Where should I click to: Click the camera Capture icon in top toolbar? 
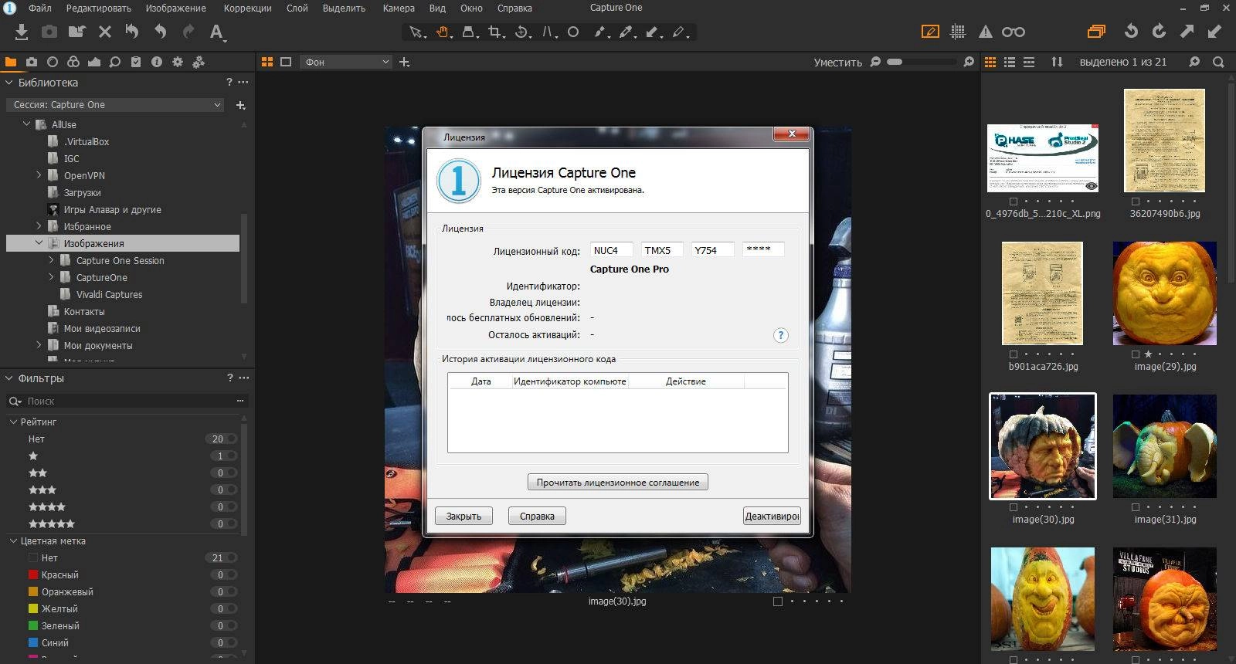[49, 32]
